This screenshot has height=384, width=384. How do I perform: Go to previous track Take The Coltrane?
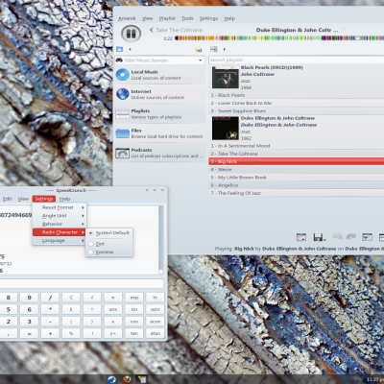click(x=176, y=30)
